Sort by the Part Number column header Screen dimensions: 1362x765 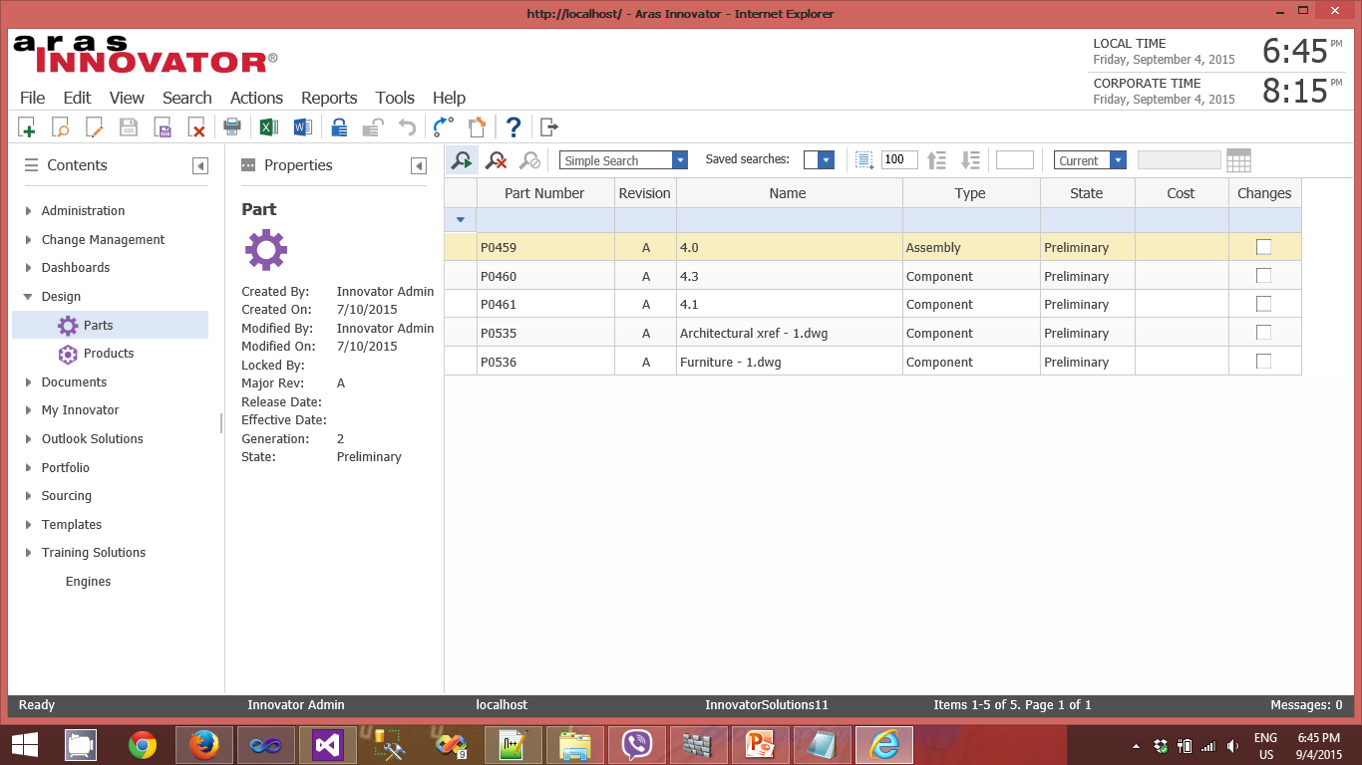point(544,193)
